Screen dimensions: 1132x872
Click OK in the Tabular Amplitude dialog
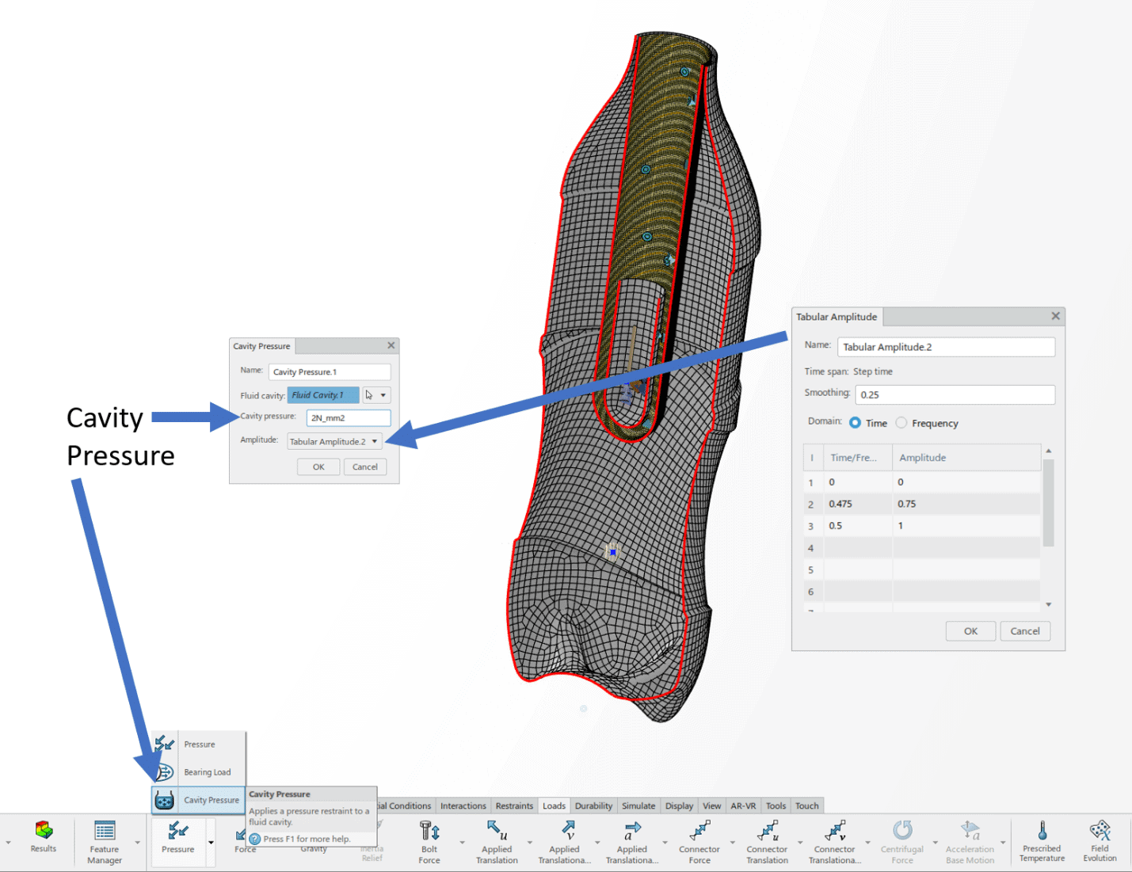pyautogui.click(x=971, y=631)
